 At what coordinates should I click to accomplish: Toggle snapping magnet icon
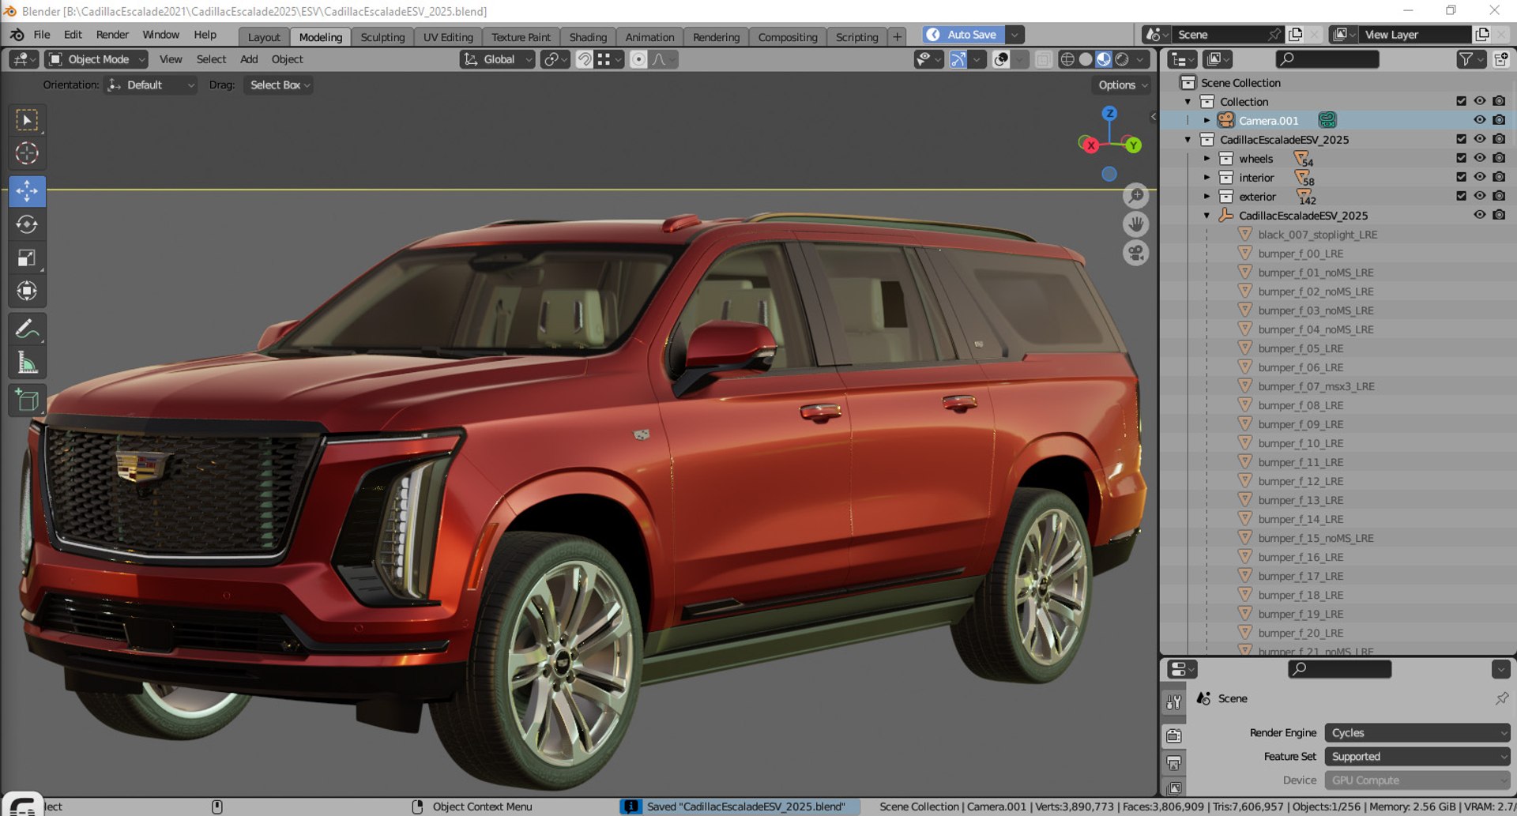point(584,59)
